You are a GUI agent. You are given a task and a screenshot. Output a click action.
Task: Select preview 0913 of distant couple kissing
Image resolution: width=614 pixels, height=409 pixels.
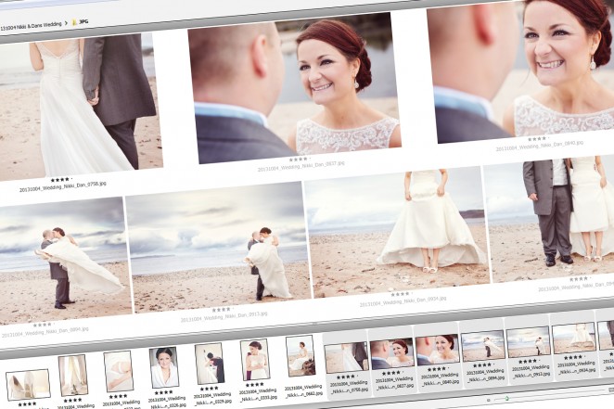point(218,248)
